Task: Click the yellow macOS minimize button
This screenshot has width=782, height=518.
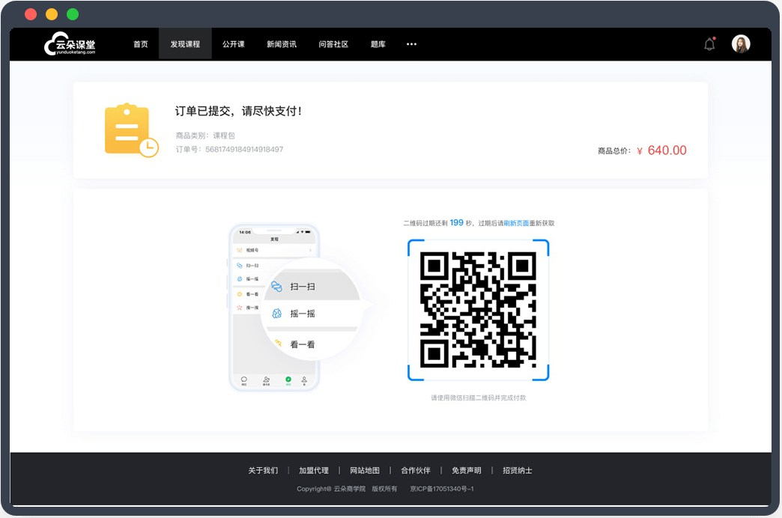Action: 52,14
